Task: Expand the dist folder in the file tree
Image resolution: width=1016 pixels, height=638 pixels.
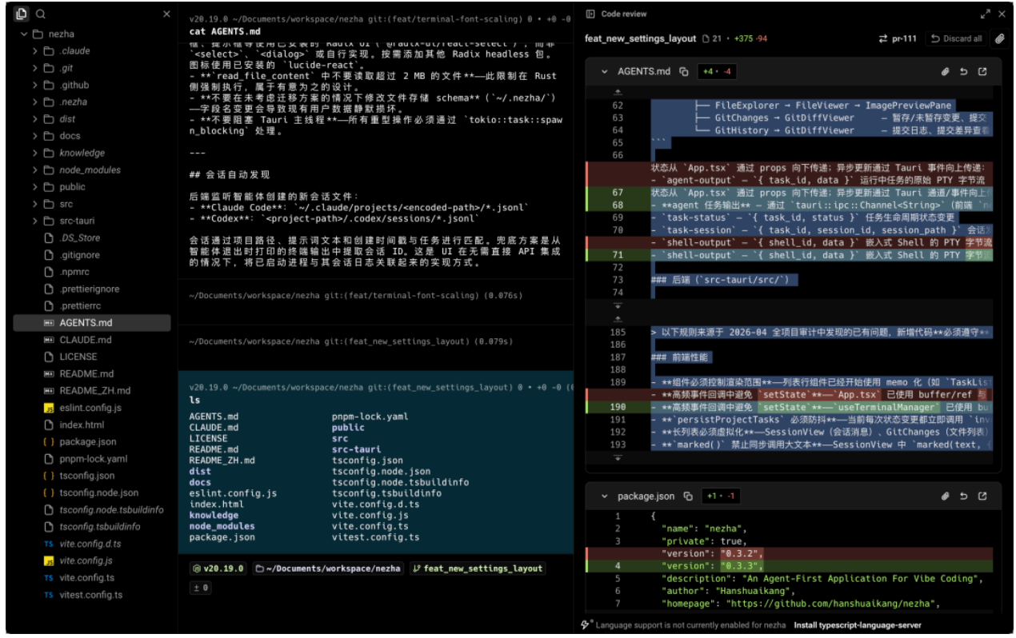Action: pyautogui.click(x=35, y=118)
